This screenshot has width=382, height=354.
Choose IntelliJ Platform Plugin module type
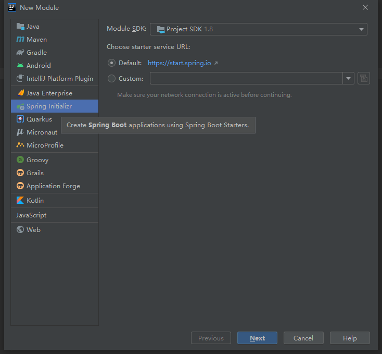55,78
